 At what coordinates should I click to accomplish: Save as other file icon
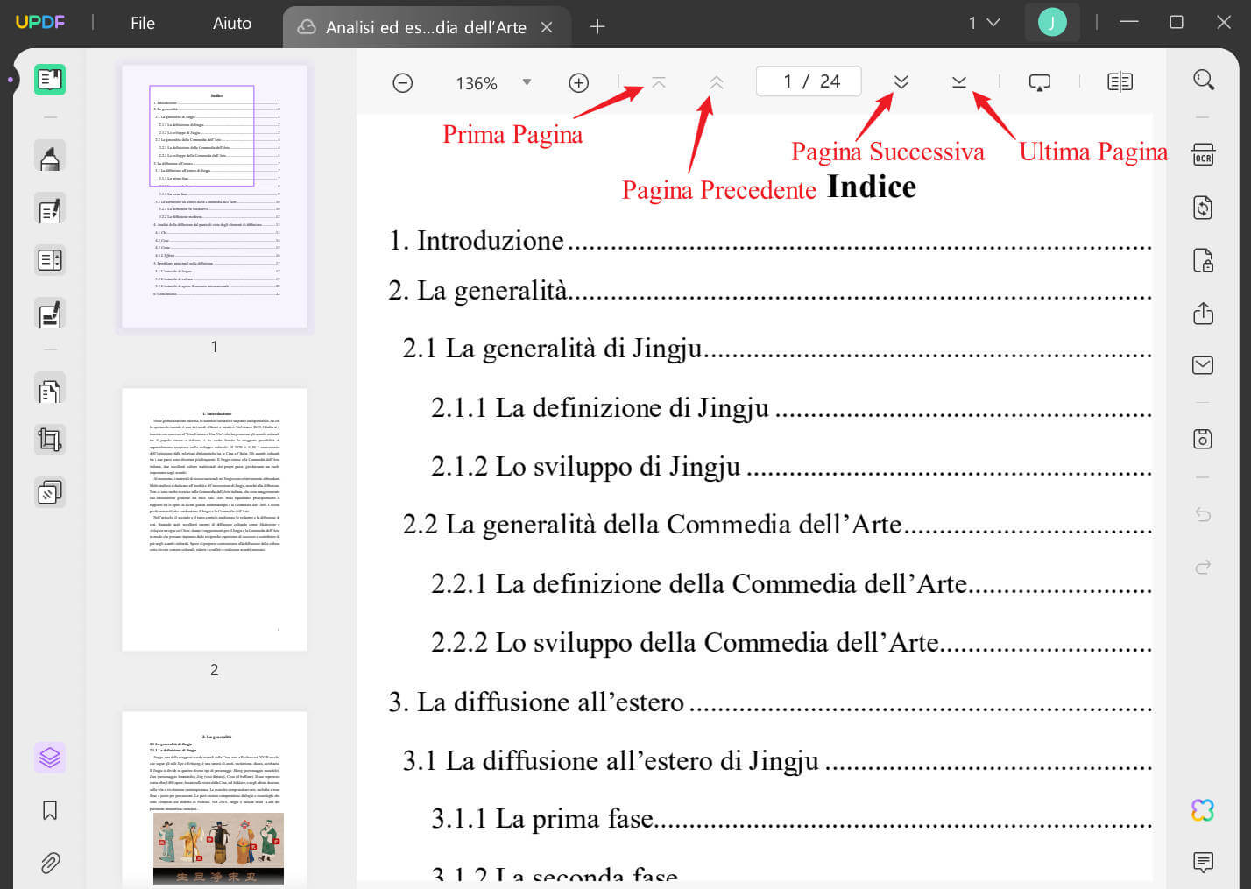[1204, 439]
